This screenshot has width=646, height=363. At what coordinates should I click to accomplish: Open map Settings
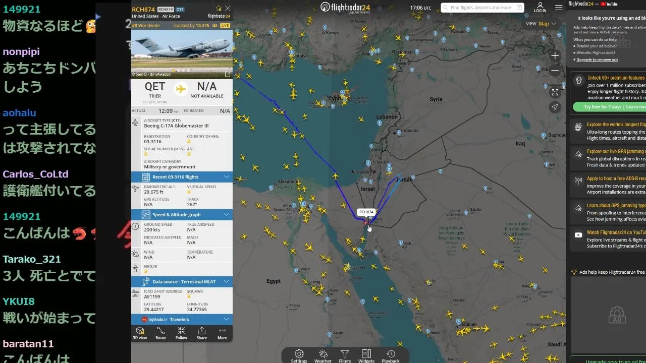point(299,356)
